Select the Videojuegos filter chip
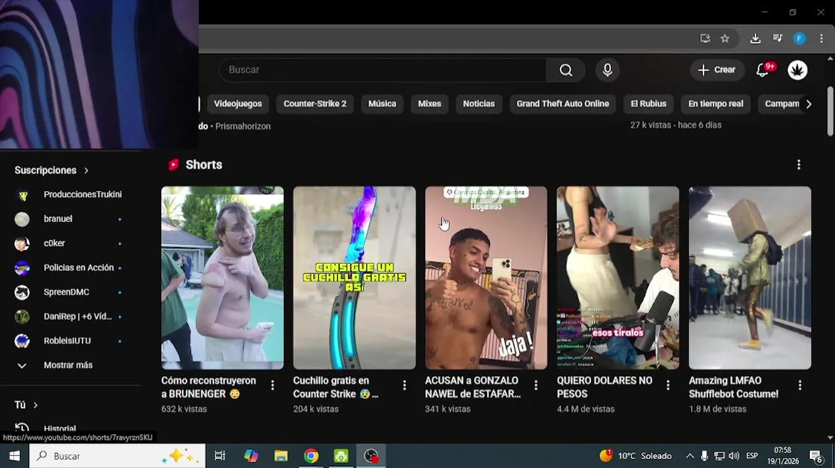This screenshot has width=835, height=468. coord(238,104)
